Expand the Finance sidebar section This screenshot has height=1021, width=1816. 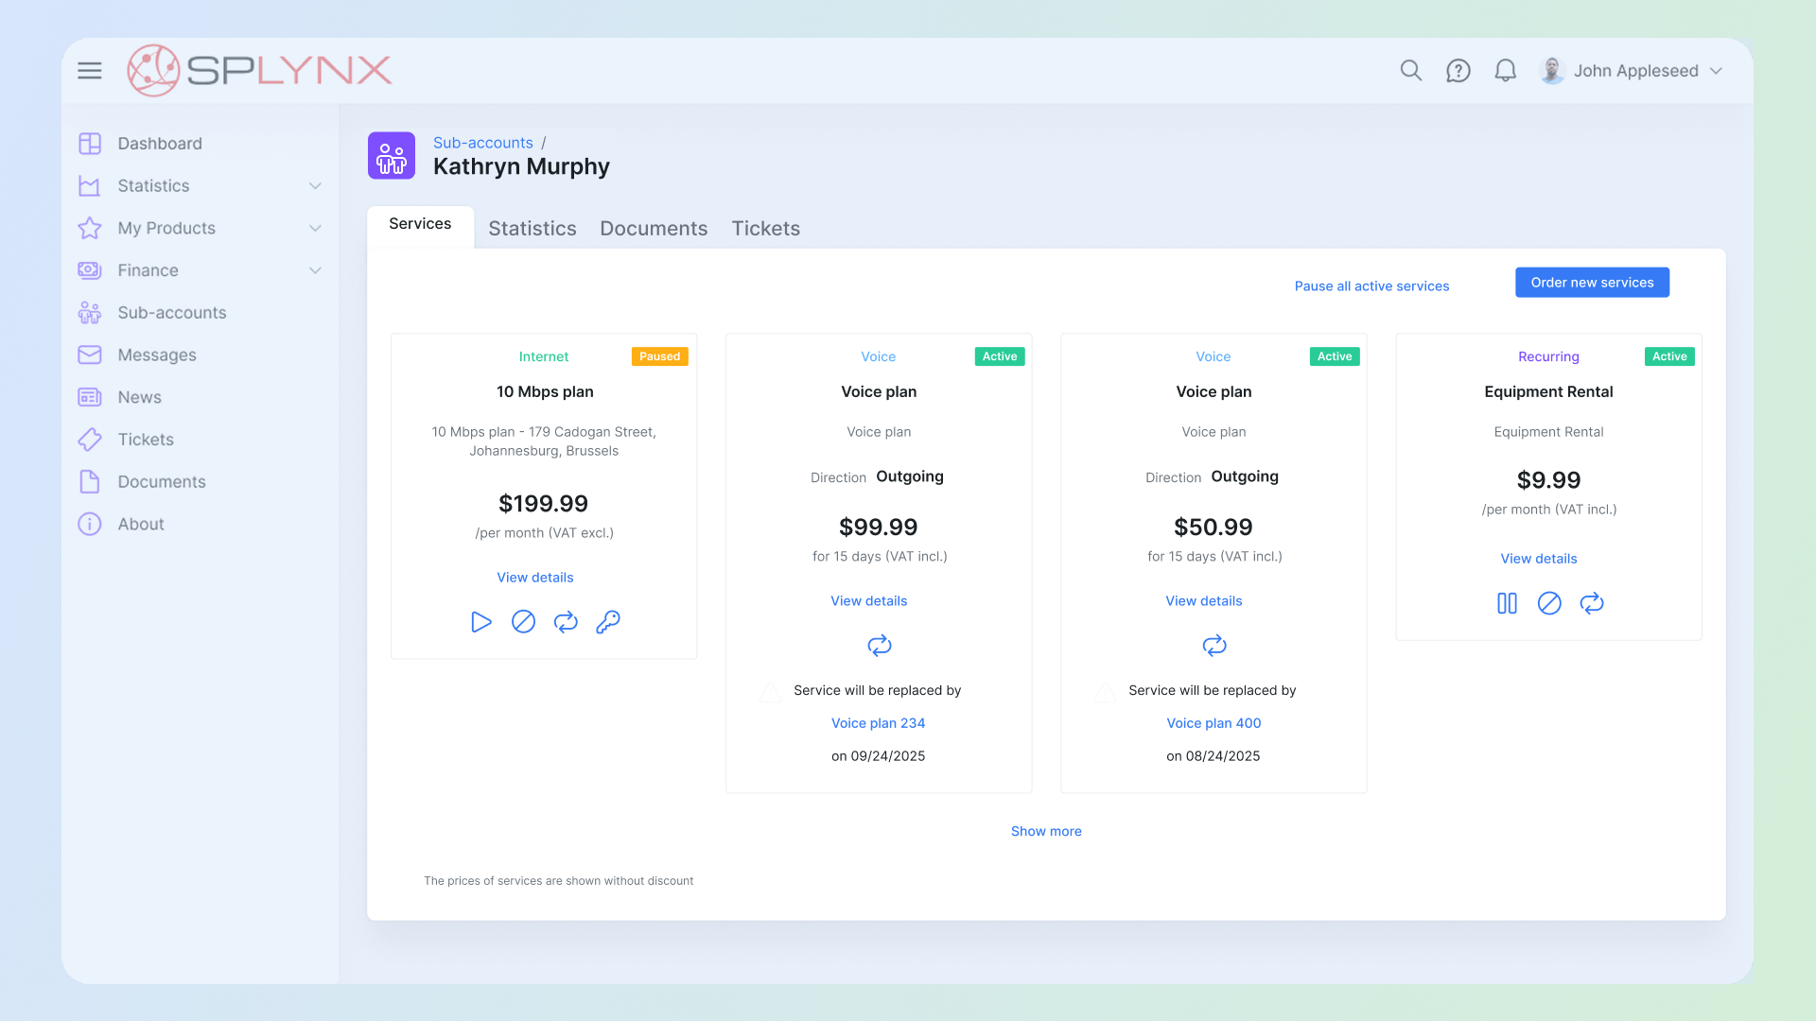tap(314, 270)
